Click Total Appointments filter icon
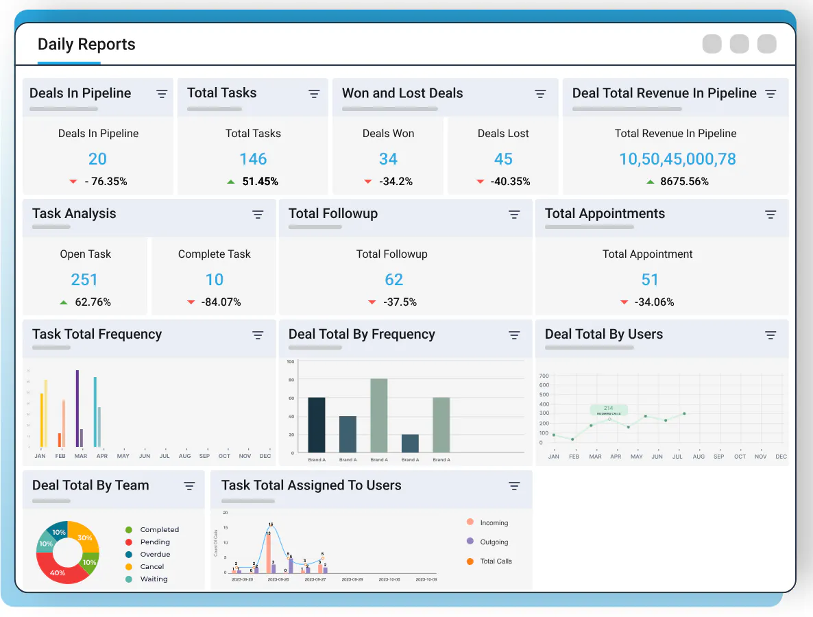Viewport: 813px width, 617px height. click(x=771, y=215)
